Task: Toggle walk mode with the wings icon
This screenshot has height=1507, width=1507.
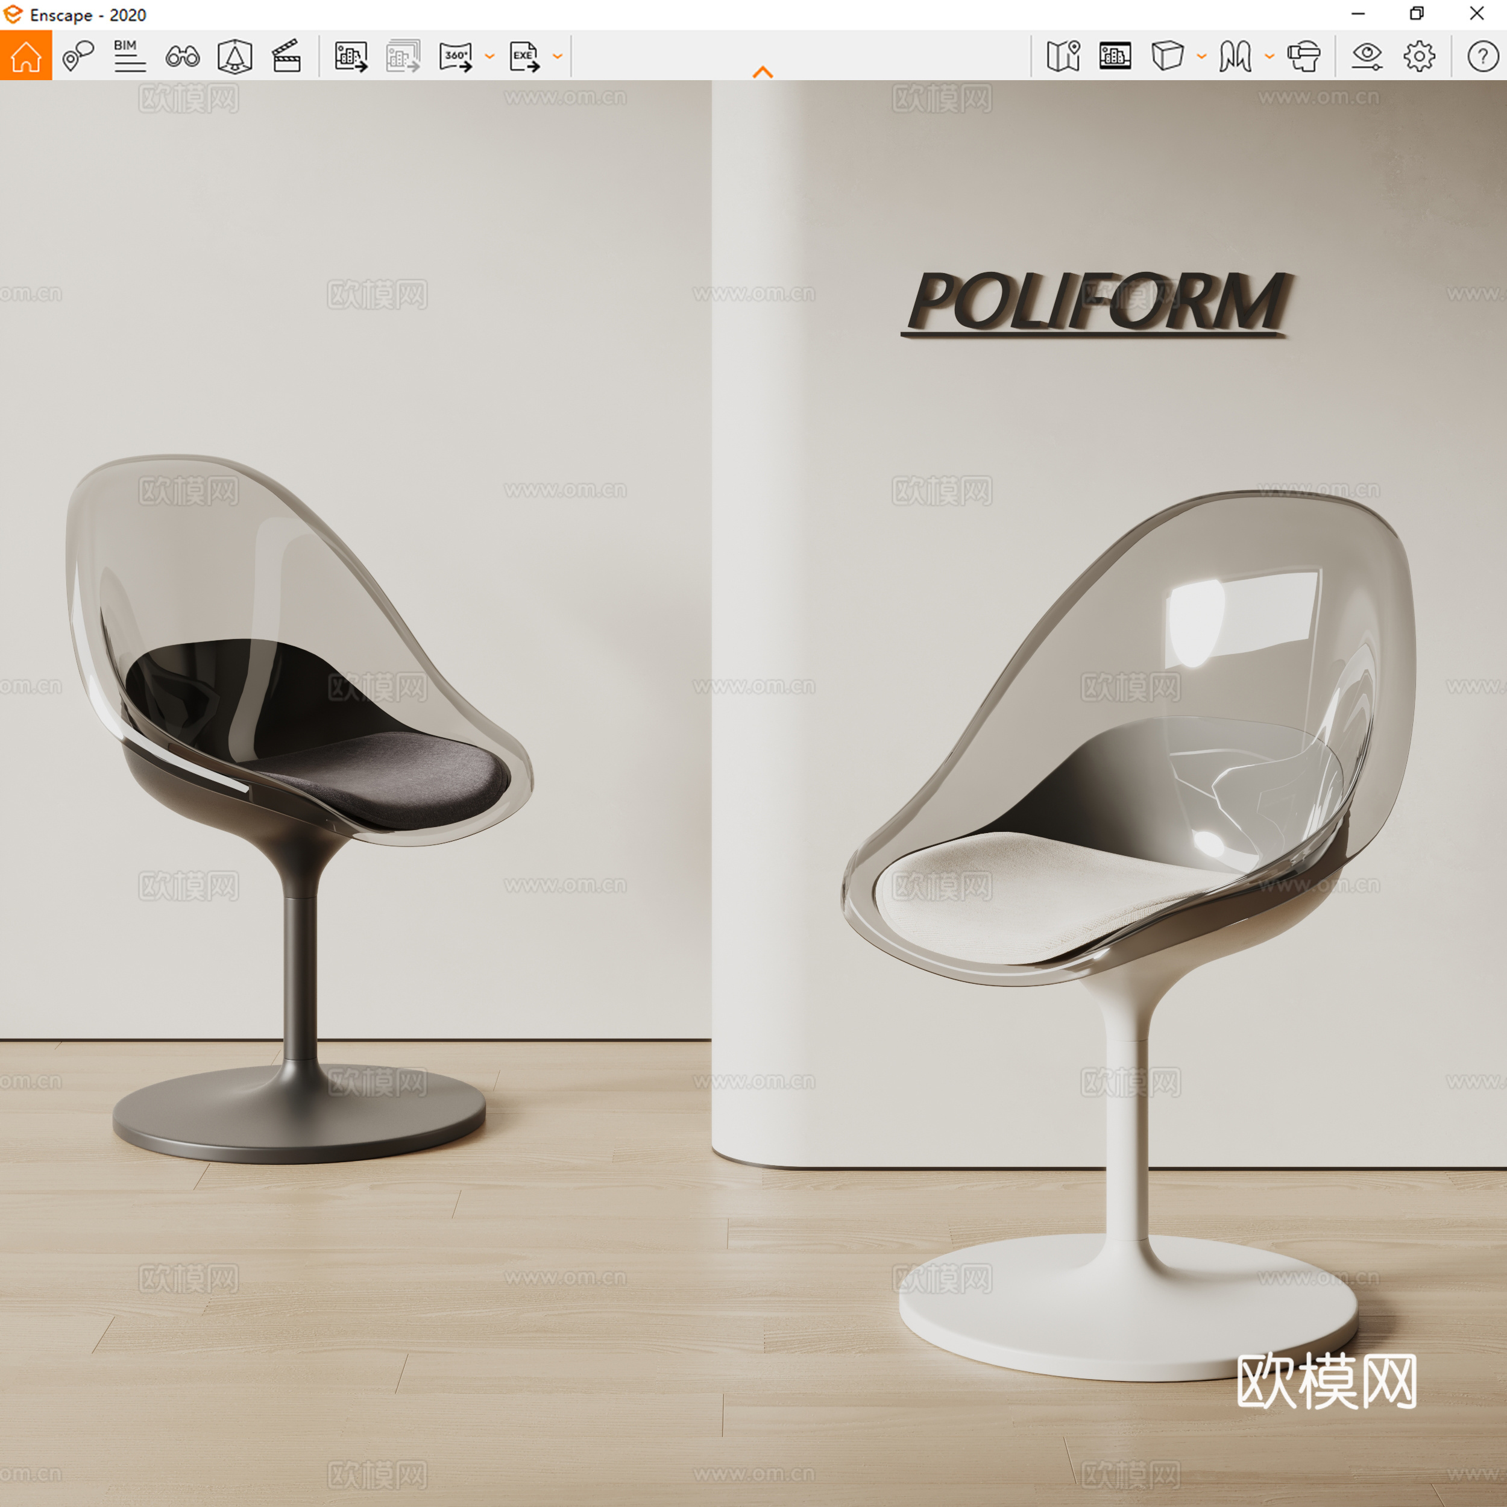Action: pyautogui.click(x=1236, y=55)
